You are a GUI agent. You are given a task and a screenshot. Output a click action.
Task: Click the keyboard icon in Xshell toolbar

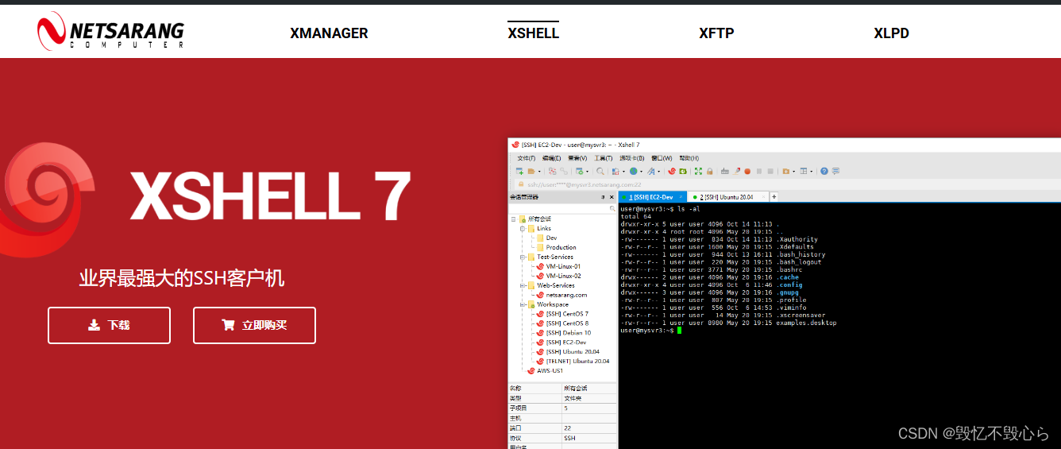point(725,171)
